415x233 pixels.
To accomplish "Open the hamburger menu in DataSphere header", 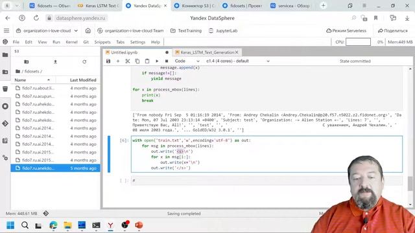I will [x=6, y=30].
